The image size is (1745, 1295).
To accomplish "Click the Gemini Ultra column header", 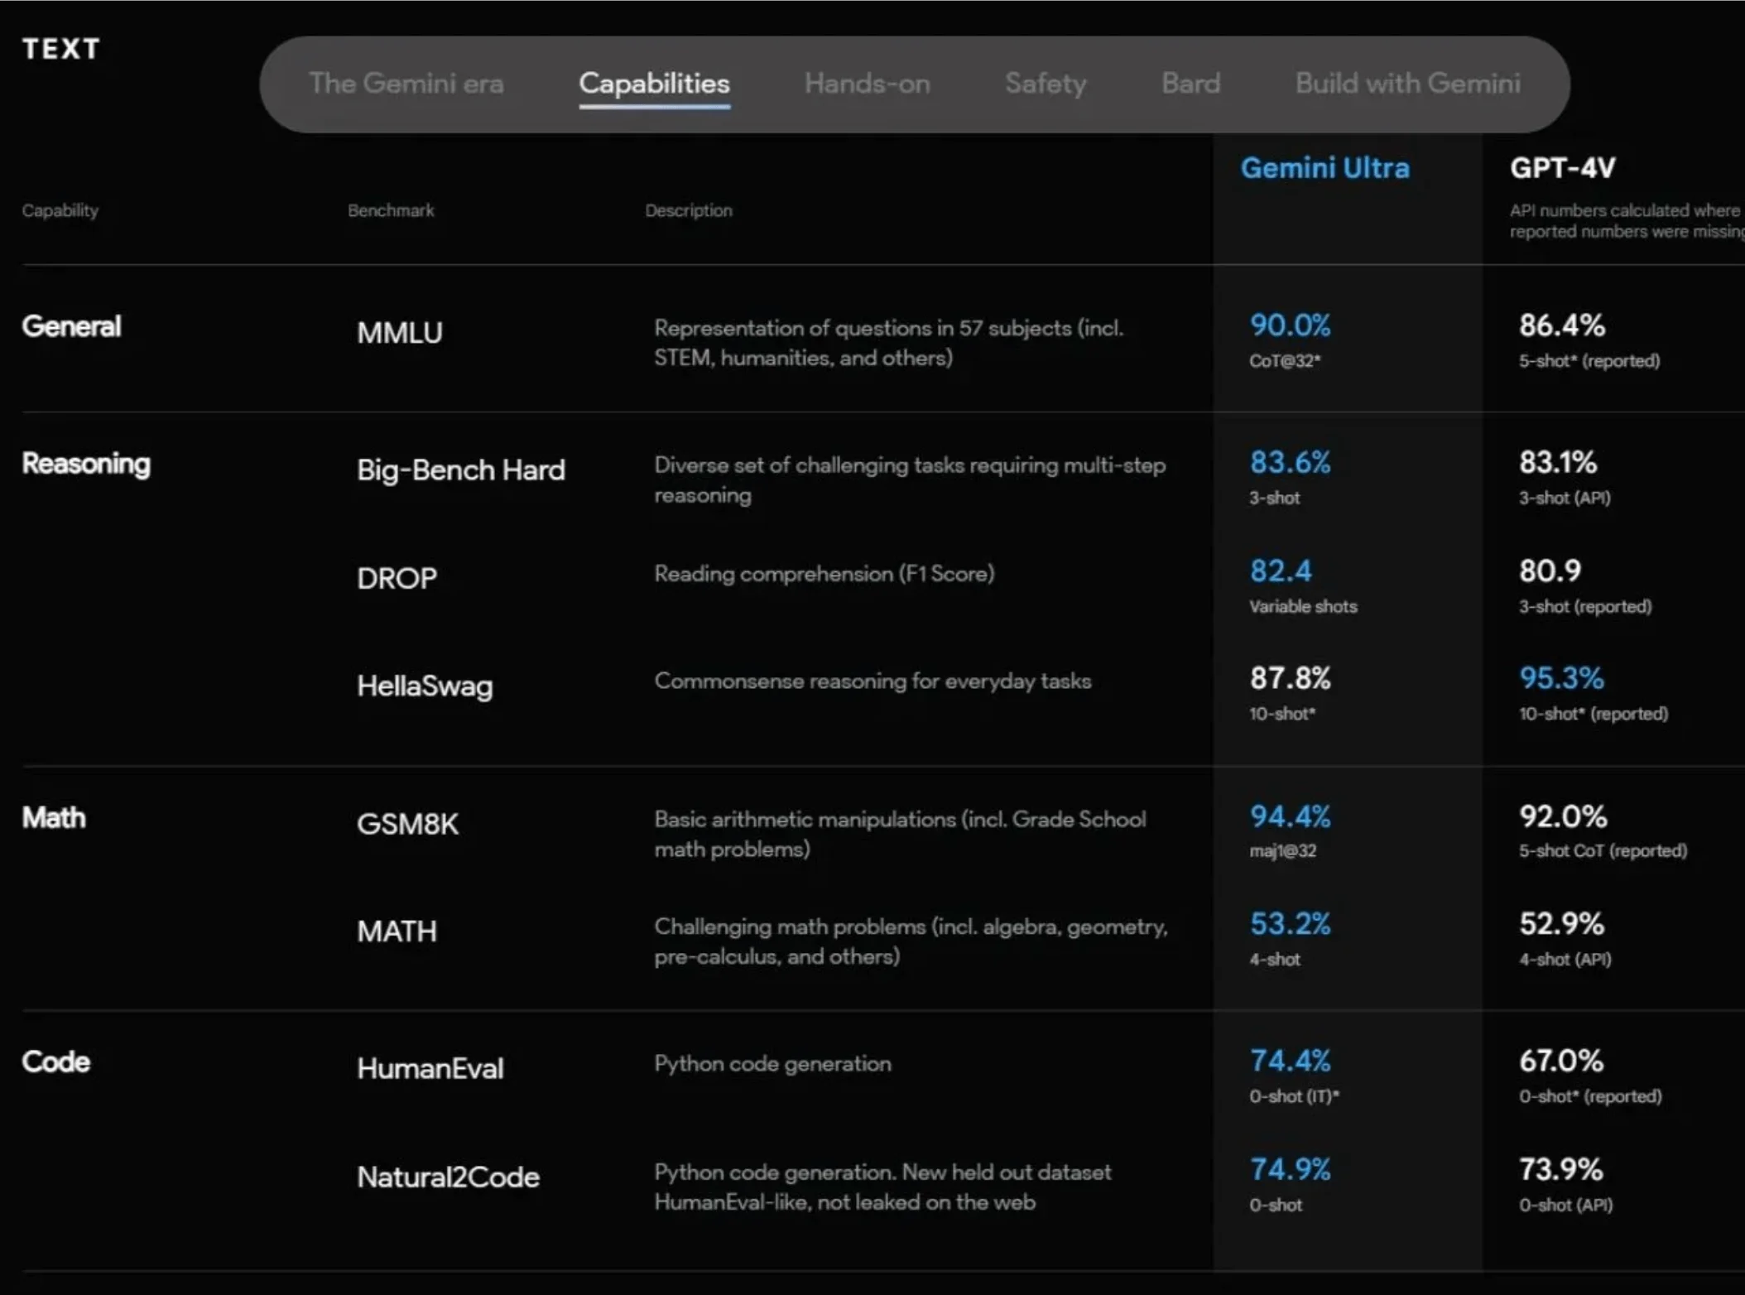I will tap(1324, 168).
